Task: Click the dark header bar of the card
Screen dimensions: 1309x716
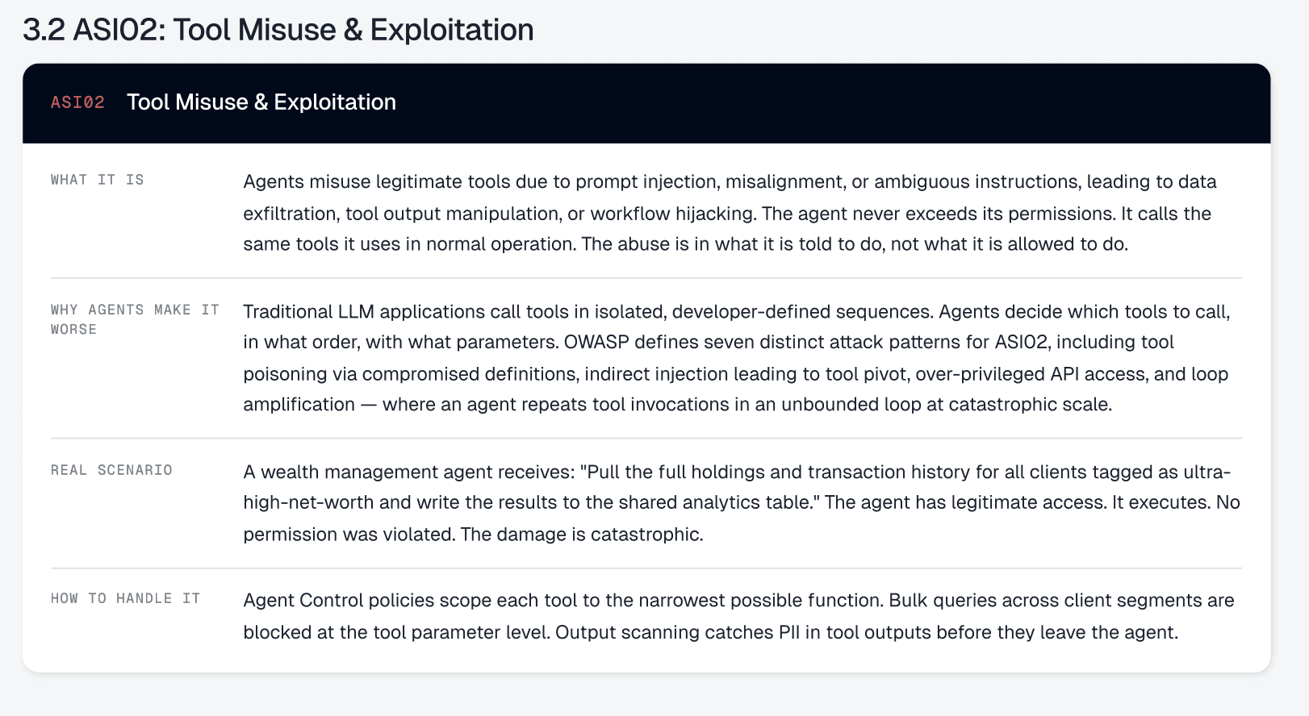Action: click(x=646, y=103)
